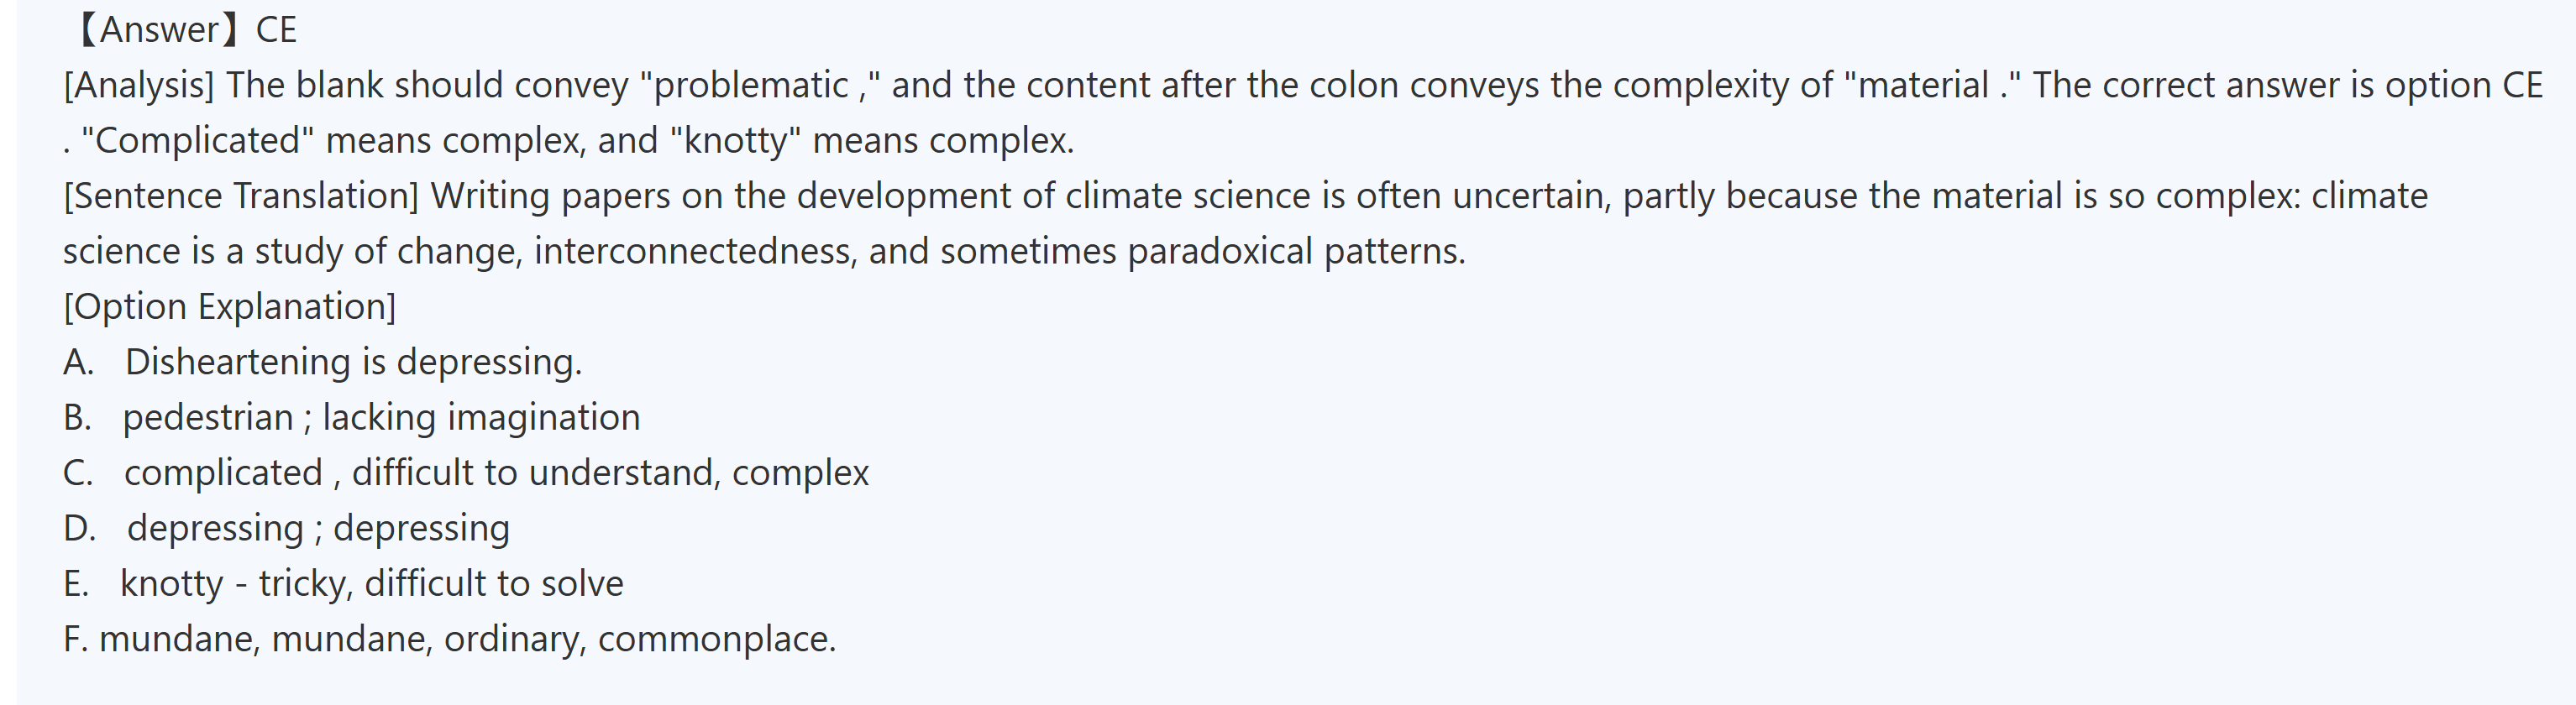The image size is (2576, 705).
Task: Click the phrase "difficult to solve"
Action: click(x=494, y=584)
